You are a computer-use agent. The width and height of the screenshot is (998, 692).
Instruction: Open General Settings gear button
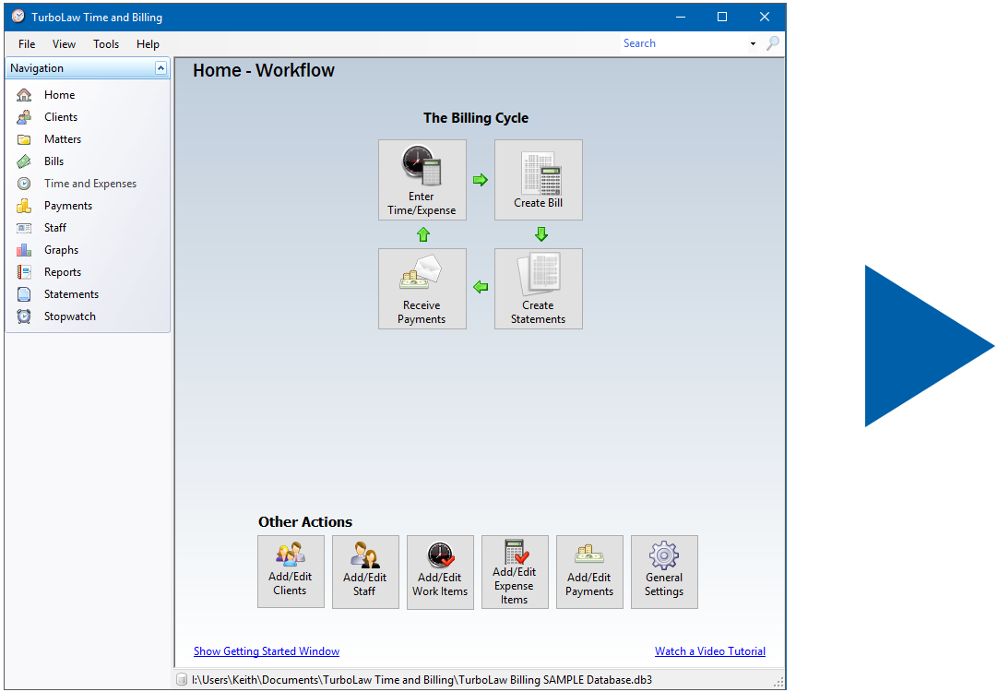(x=664, y=572)
